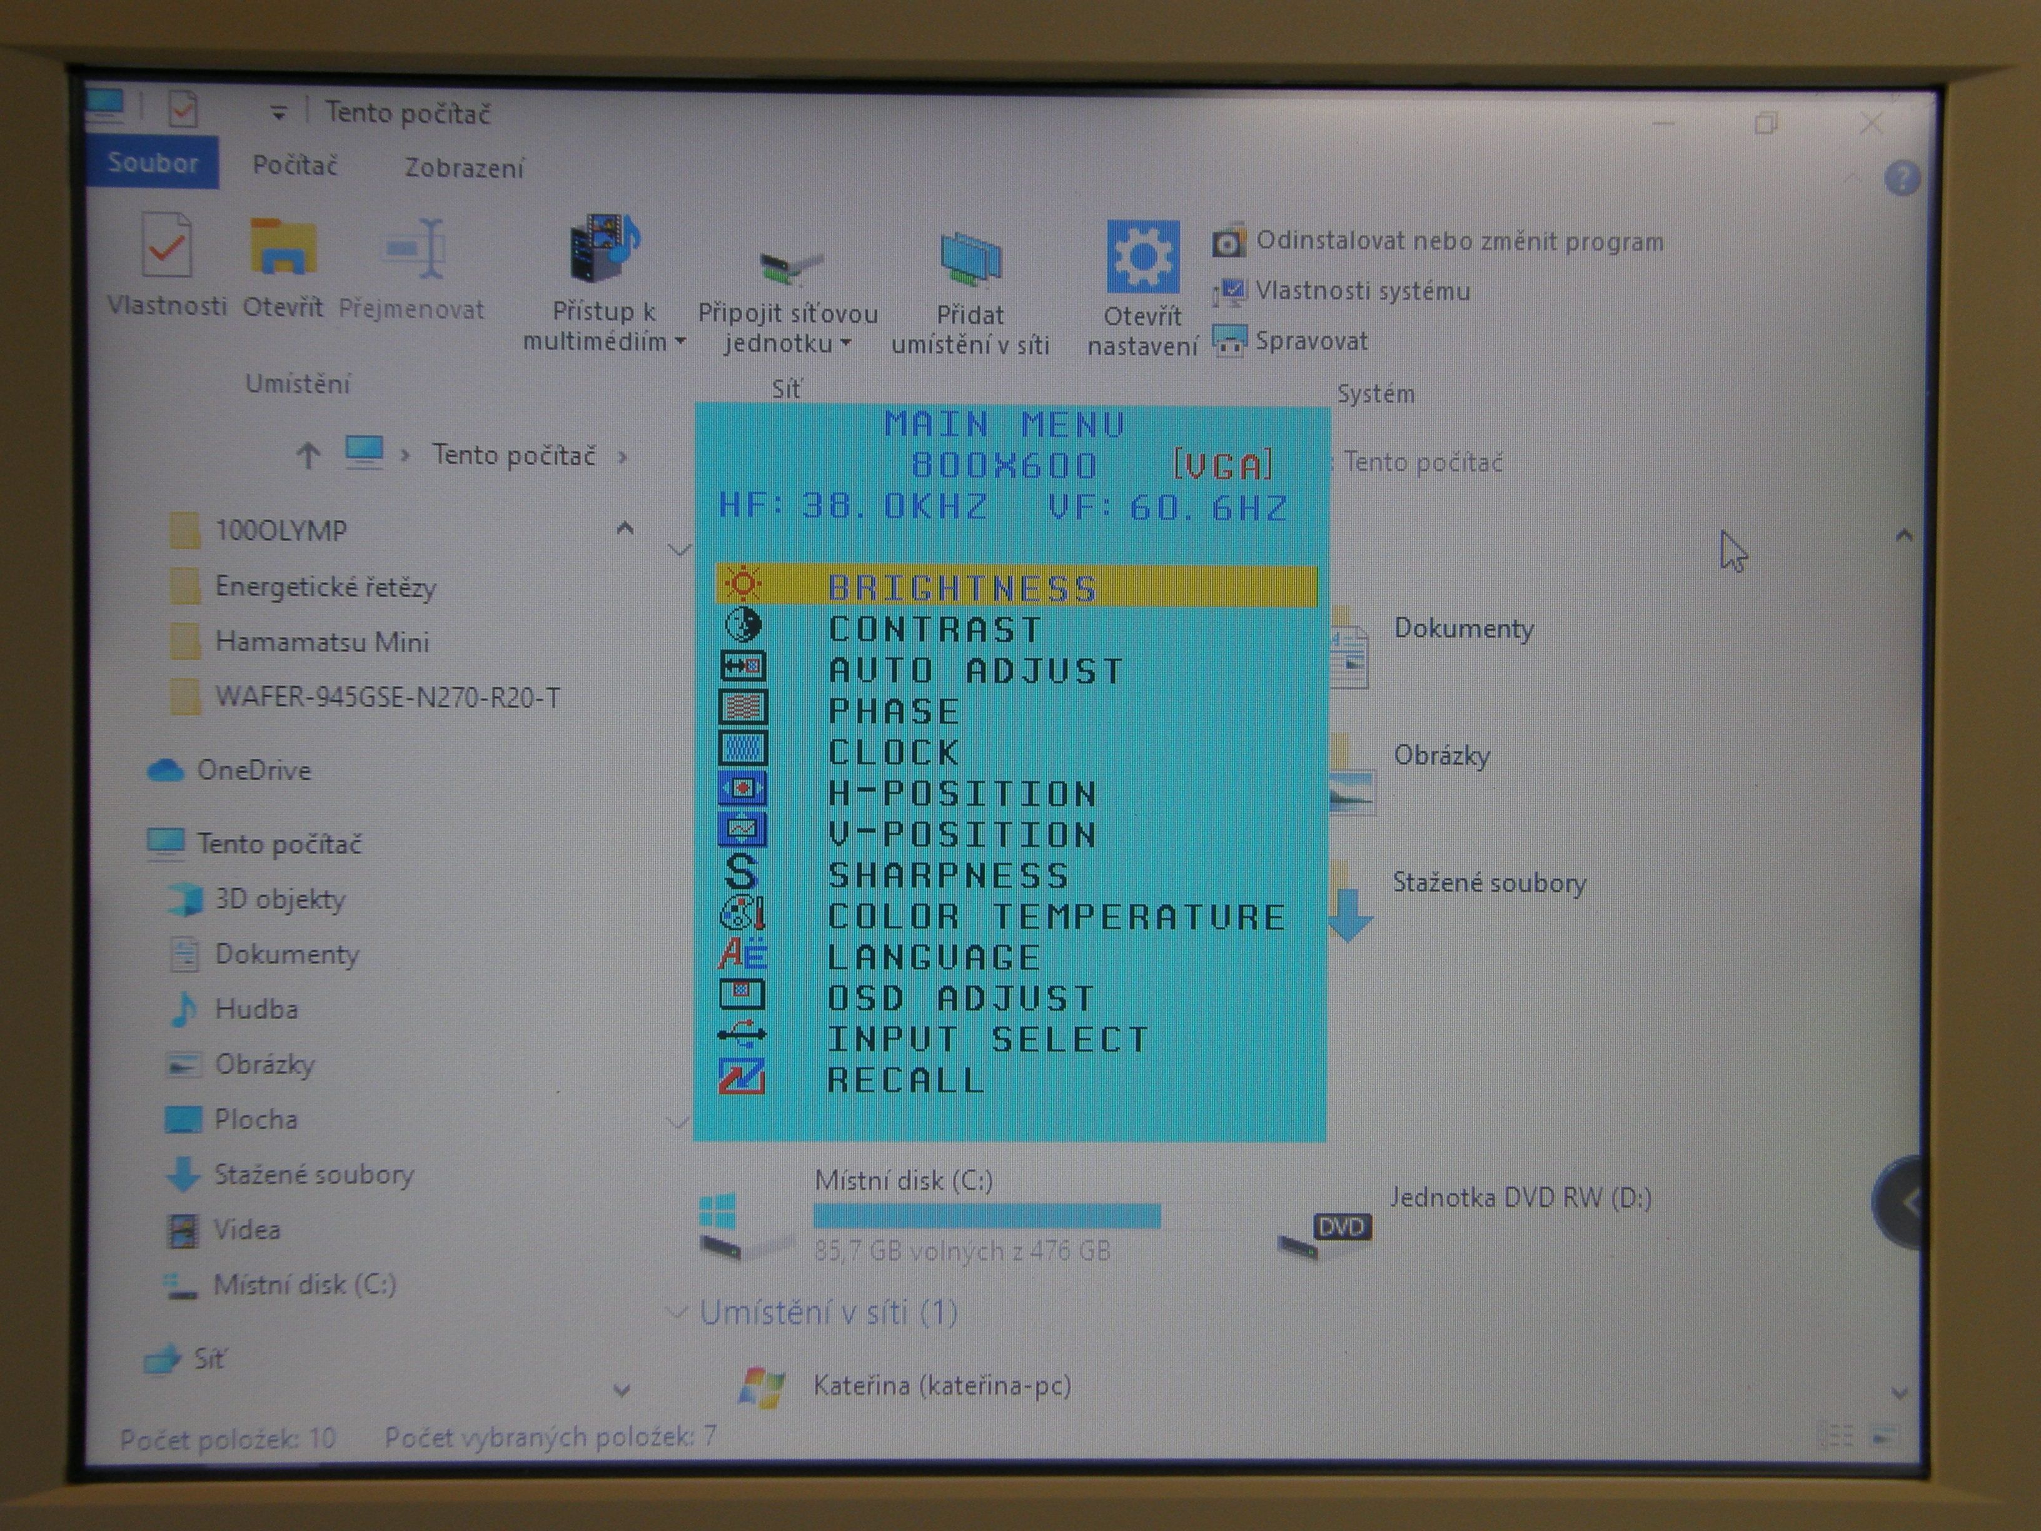Click Vlastnosti systému button
Screen dimensions: 2041x1531
coord(1362,291)
